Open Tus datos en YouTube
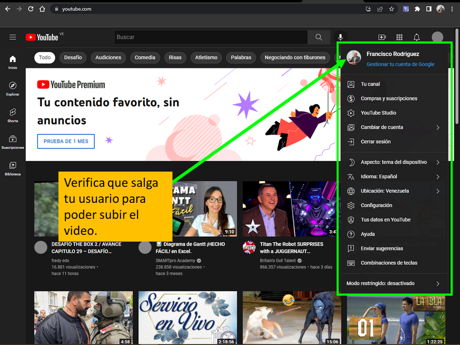 [x=394, y=219]
